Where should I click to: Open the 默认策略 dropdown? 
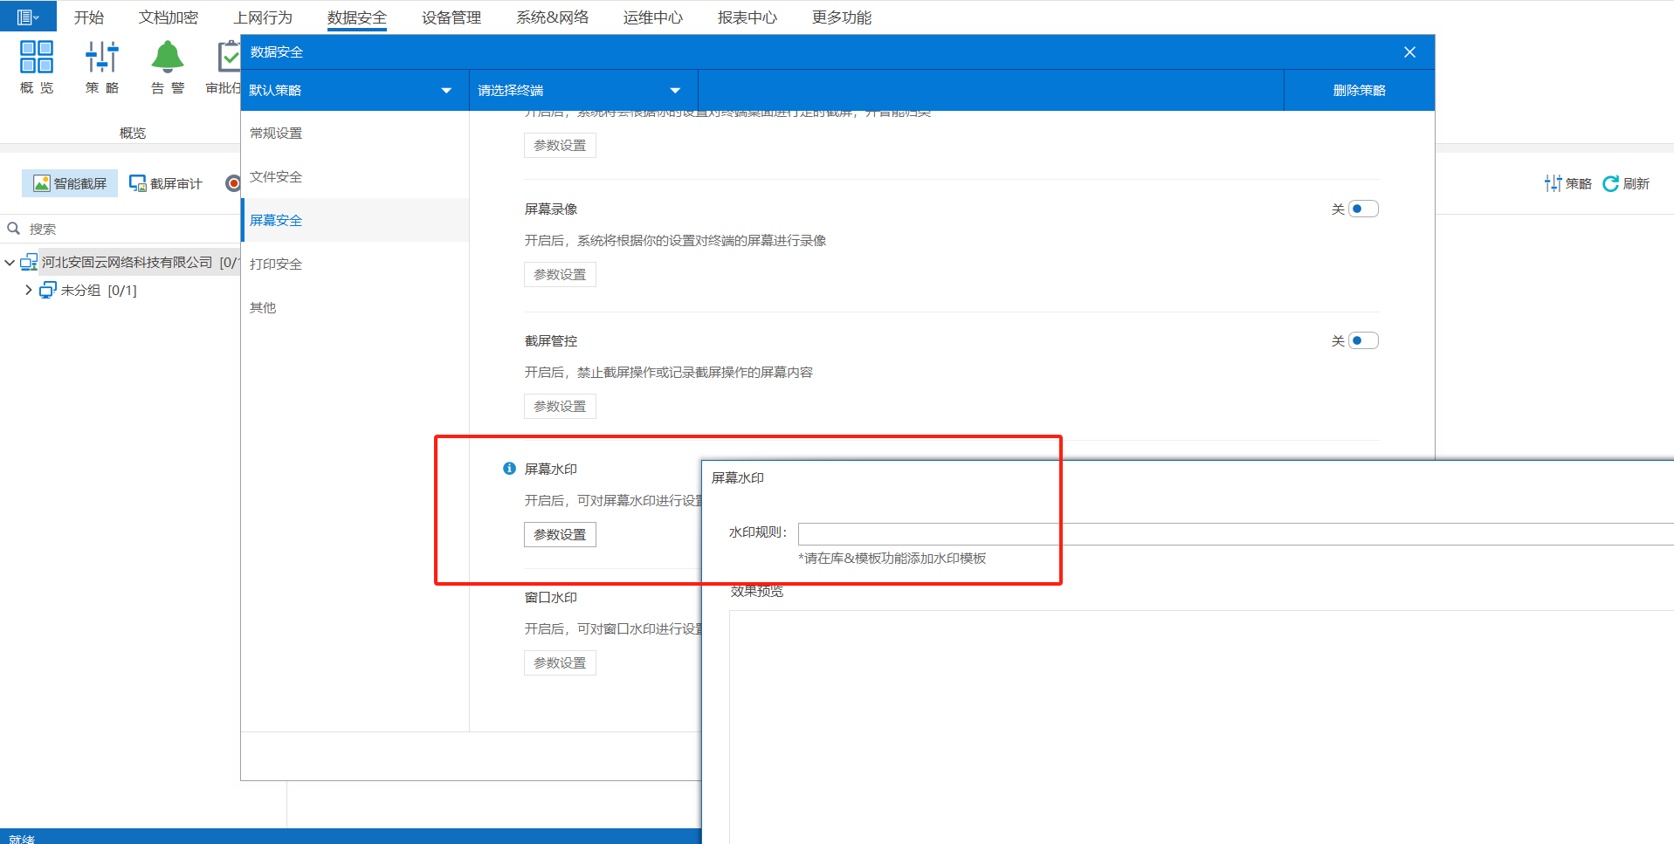pos(446,91)
